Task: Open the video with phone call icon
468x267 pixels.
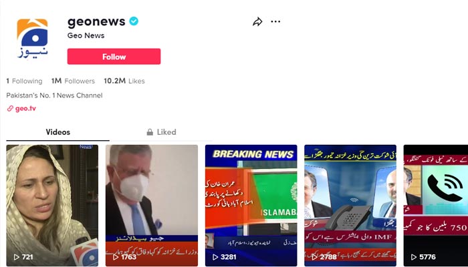Action: (436, 206)
